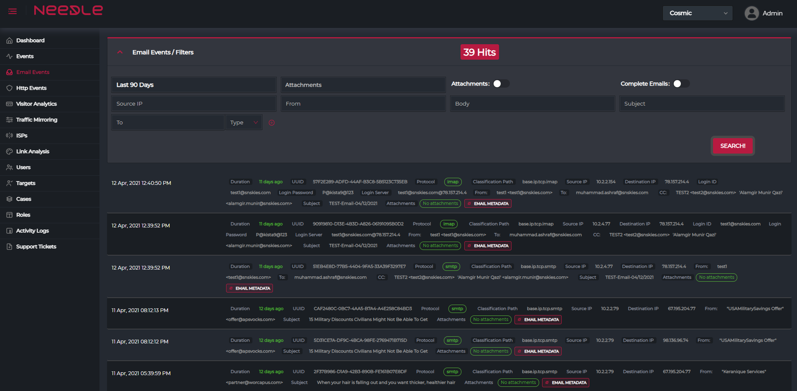Select the Http Events shield icon
This screenshot has width=797, height=391.
(9, 88)
